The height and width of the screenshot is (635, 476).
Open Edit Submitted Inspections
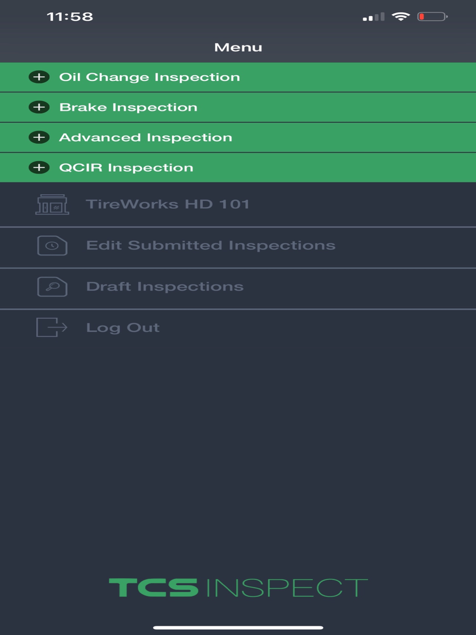tap(210, 246)
